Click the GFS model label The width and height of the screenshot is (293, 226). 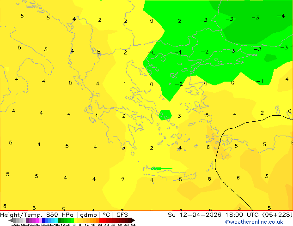pyautogui.click(x=122, y=215)
